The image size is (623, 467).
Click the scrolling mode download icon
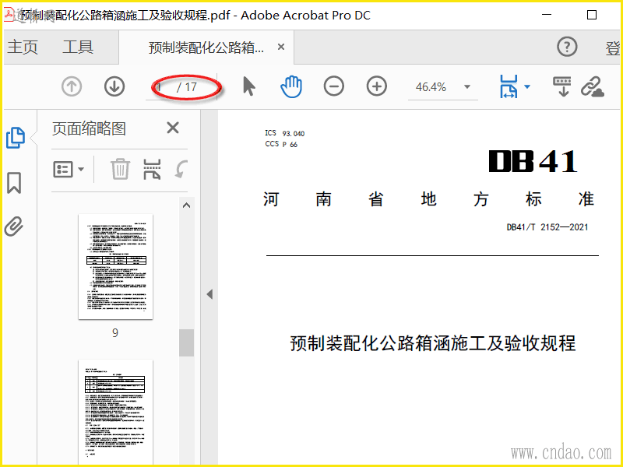tap(562, 86)
